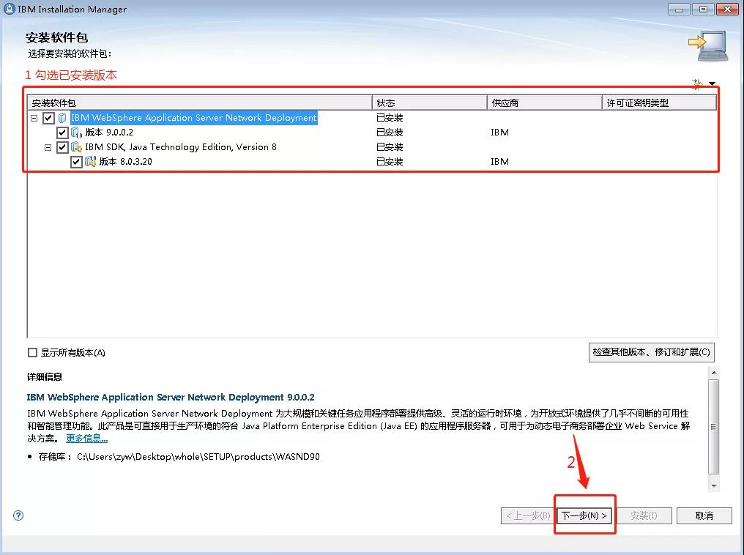Viewport: 744px width, 555px height.
Task: Close the IBM Installation Manager window
Action: pyautogui.click(x=727, y=10)
